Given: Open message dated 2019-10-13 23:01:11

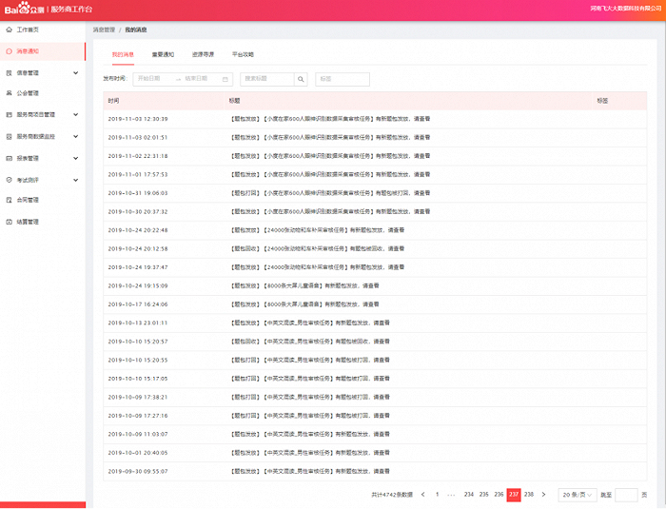Looking at the screenshot, I should 375,323.
